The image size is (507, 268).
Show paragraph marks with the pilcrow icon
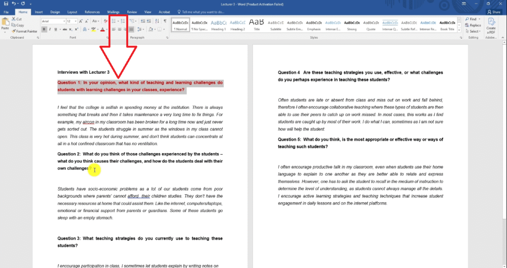click(x=165, y=21)
